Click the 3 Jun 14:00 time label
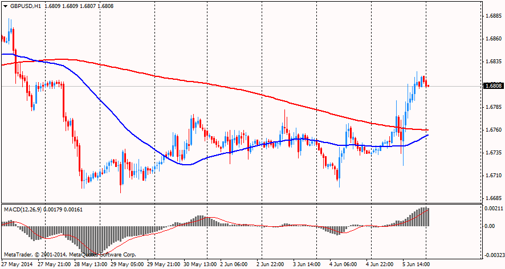Viewport: 505px width, 269px height. [307, 264]
